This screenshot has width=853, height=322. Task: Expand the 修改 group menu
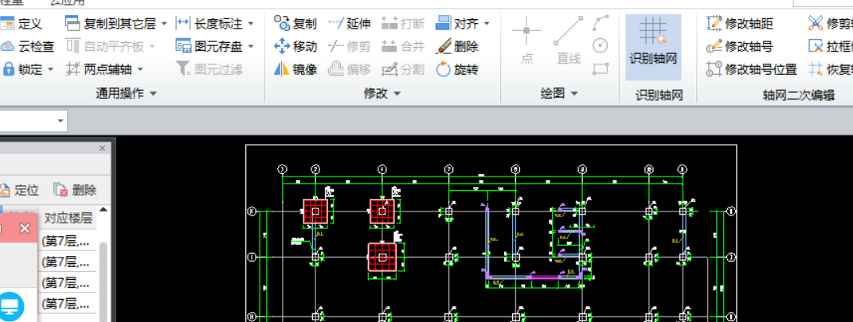(x=382, y=93)
